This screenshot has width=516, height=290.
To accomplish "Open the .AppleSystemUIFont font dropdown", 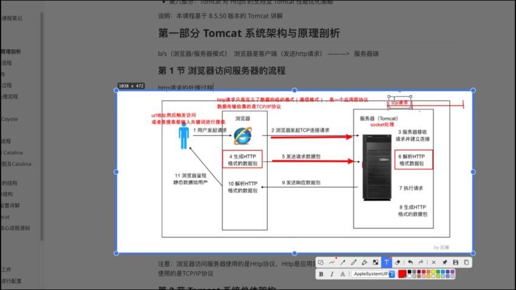I will pos(373,274).
